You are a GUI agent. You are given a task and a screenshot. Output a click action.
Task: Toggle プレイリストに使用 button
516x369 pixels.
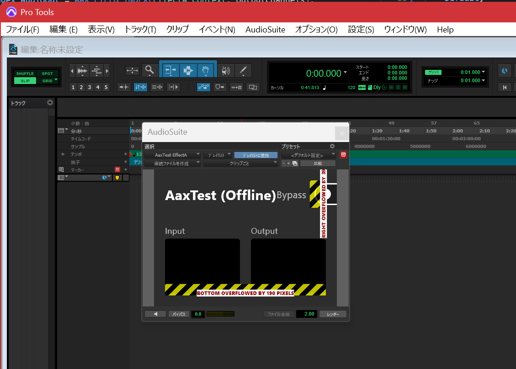(x=255, y=155)
